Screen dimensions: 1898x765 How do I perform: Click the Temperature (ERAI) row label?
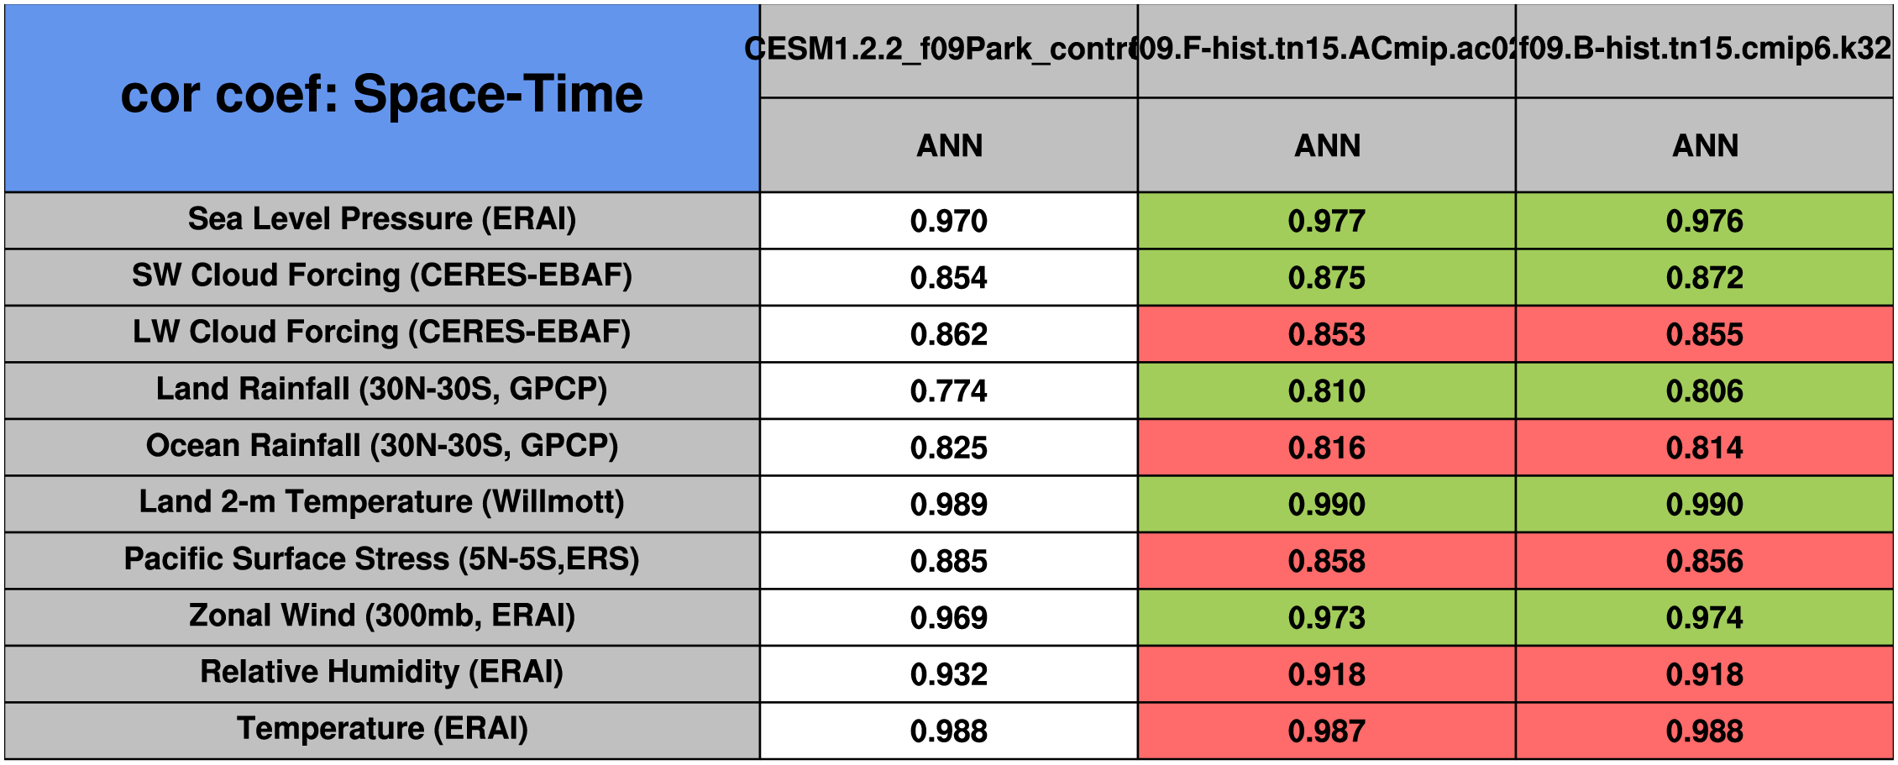coord(382,729)
